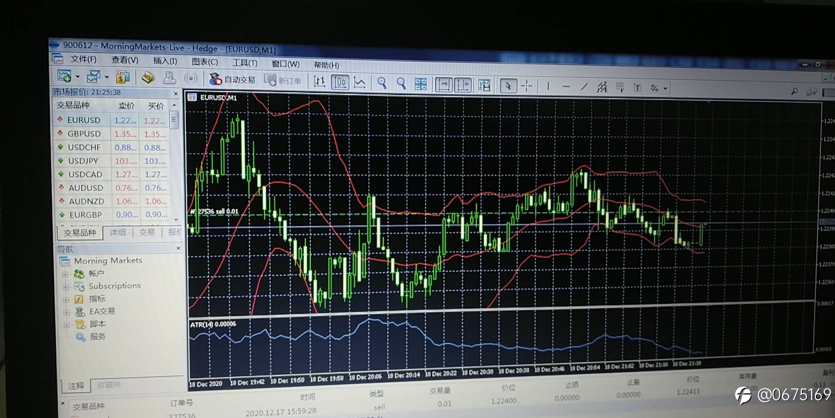This screenshot has height=418, width=835.
Task: Switch chart to bar chart
Action: tap(320, 81)
